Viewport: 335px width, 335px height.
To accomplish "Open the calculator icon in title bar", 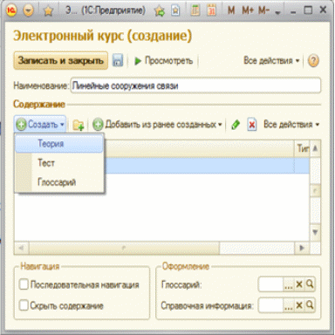I will (x=195, y=10).
